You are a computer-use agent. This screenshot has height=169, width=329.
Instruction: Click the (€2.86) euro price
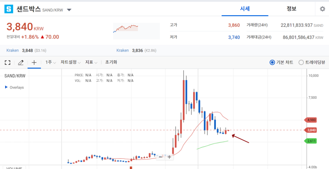click(150, 50)
